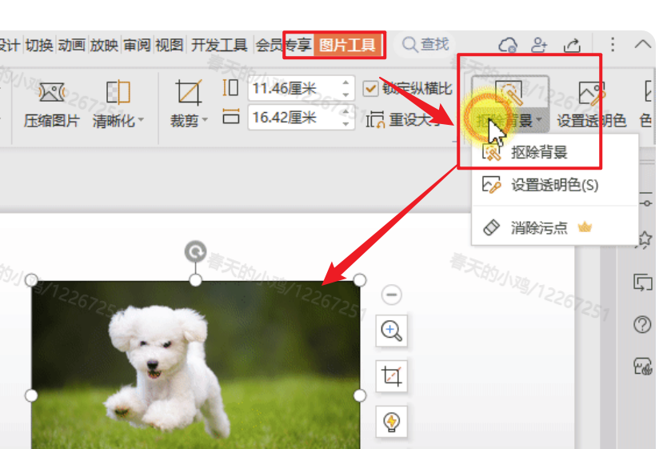Select the 会员专享 tab

283,45
